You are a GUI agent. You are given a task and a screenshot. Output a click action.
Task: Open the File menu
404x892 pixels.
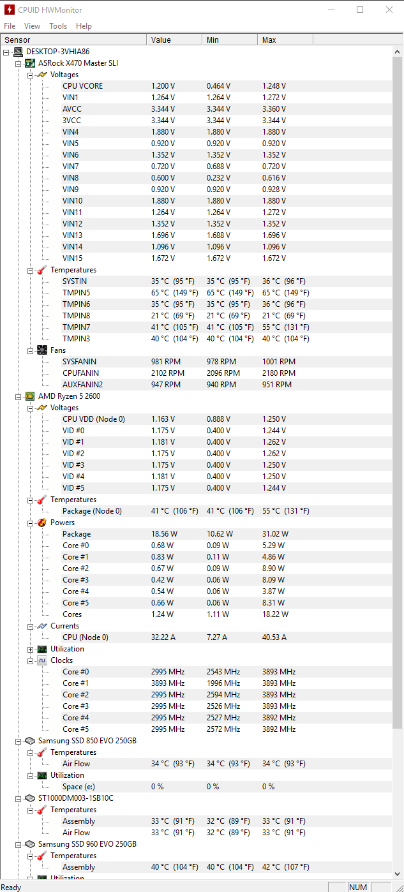click(10, 26)
